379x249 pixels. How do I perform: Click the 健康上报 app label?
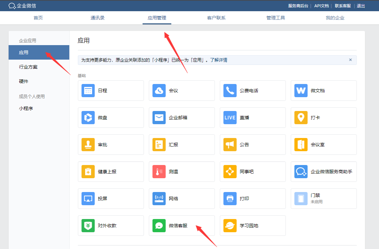click(x=107, y=172)
